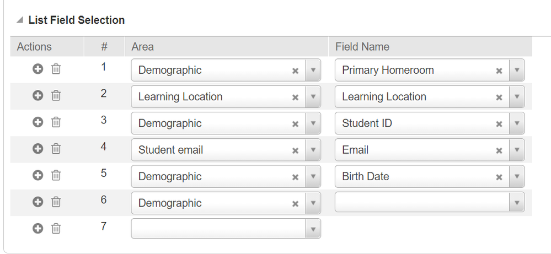This screenshot has width=551, height=254.
Task: Expand the Student ID field name dropdown
Action: pos(516,123)
